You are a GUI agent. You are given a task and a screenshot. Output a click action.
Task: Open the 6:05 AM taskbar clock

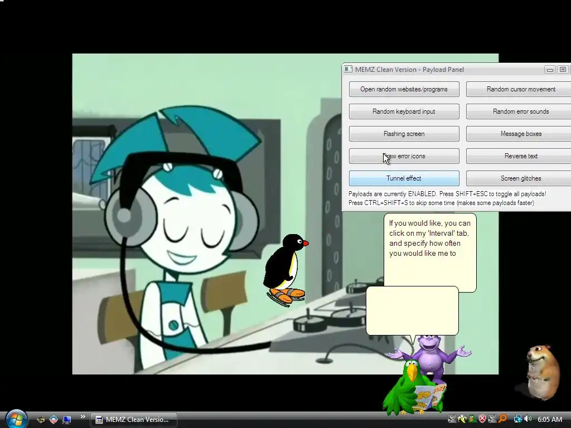tap(550, 419)
